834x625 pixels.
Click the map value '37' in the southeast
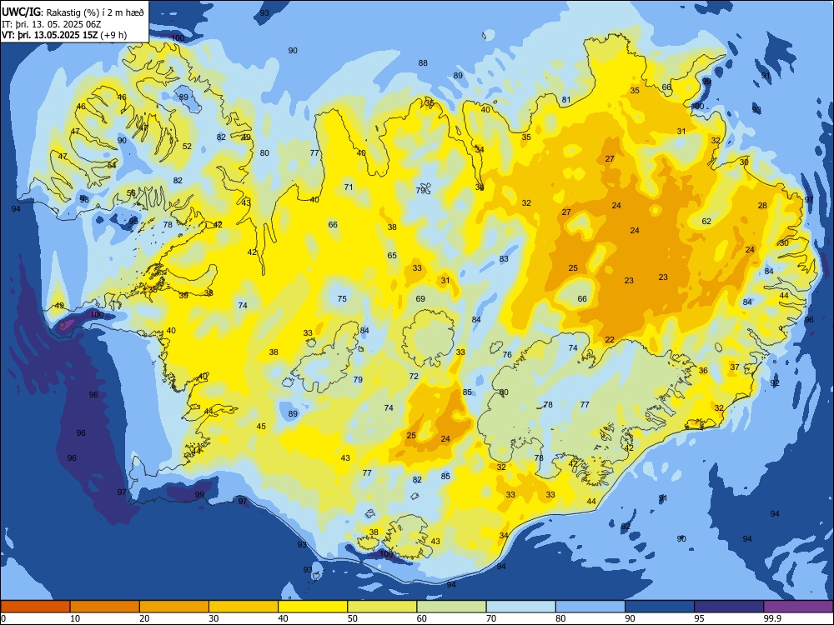[735, 367]
